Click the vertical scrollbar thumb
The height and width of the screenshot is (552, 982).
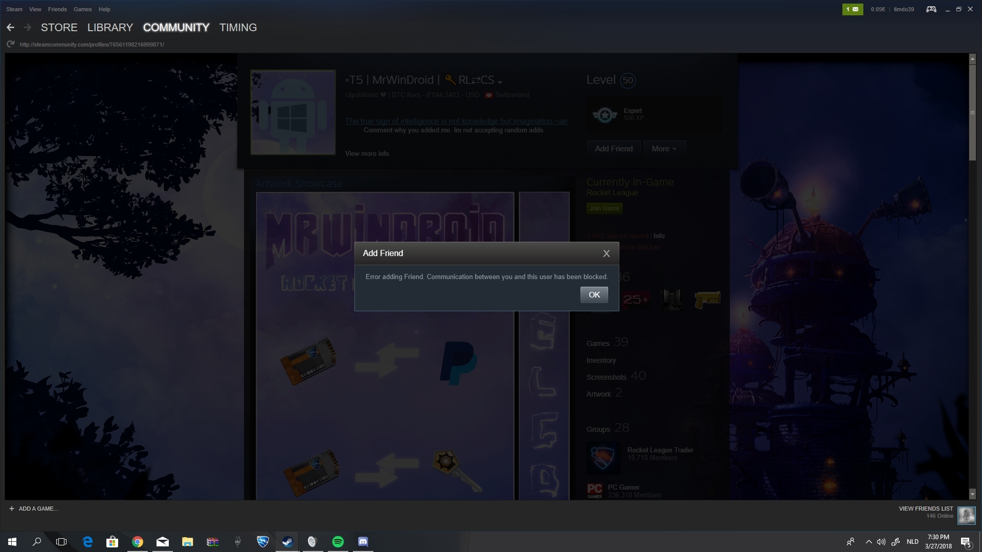pos(972,112)
